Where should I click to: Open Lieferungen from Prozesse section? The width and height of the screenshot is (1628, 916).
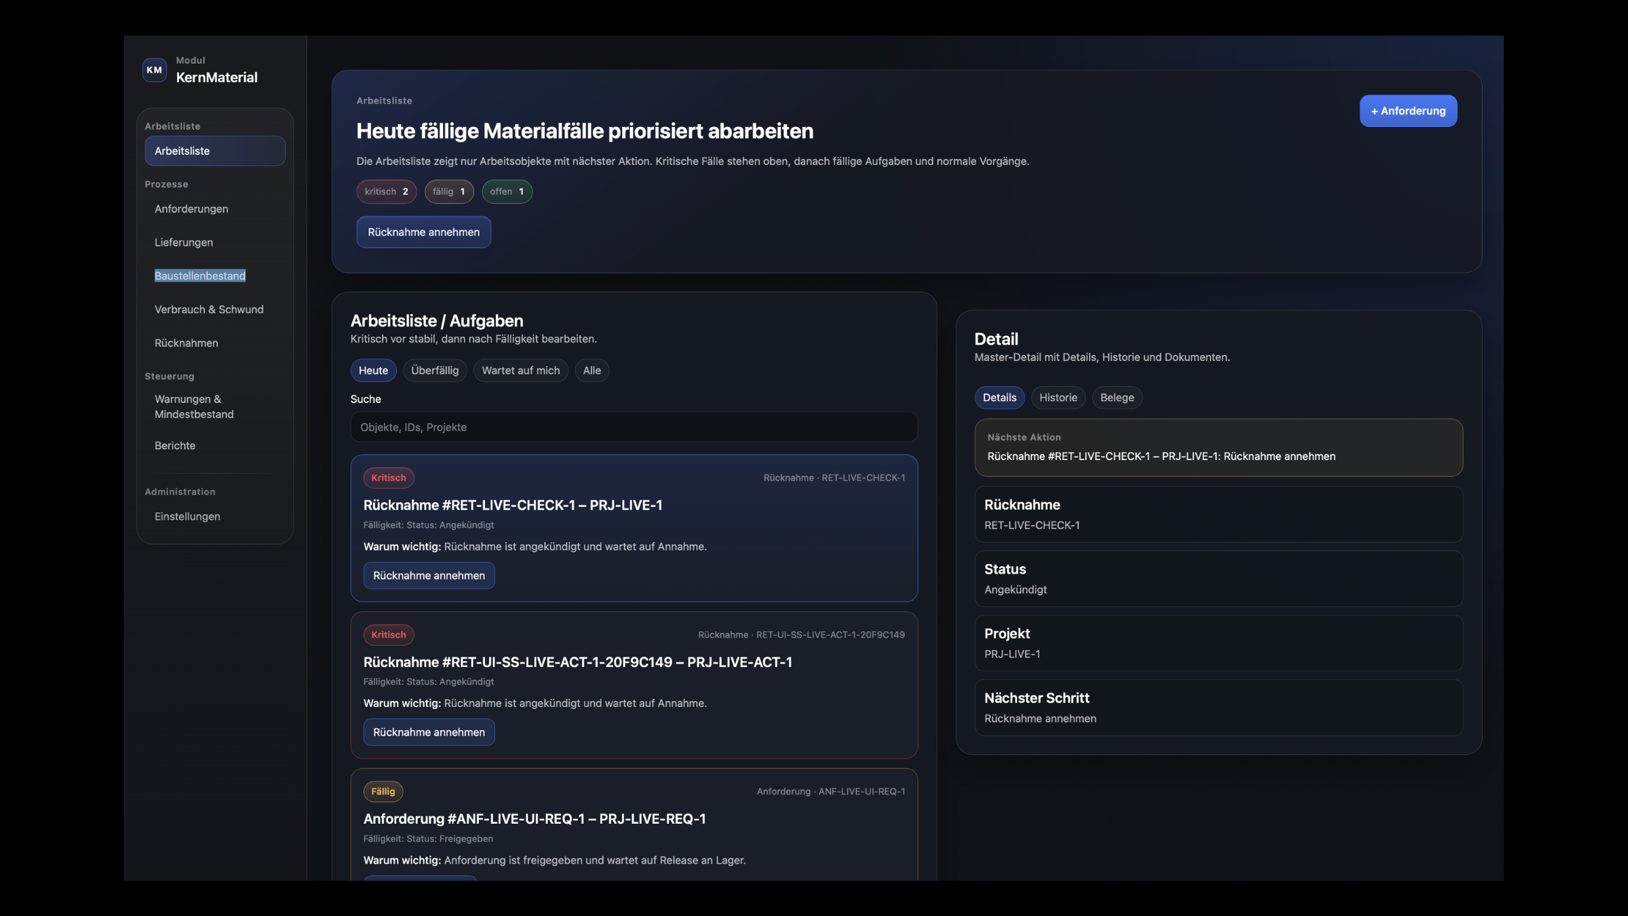tap(184, 242)
